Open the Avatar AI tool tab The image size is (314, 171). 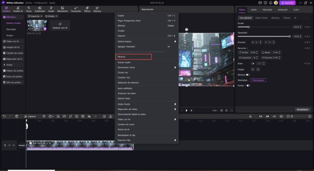point(18,9)
